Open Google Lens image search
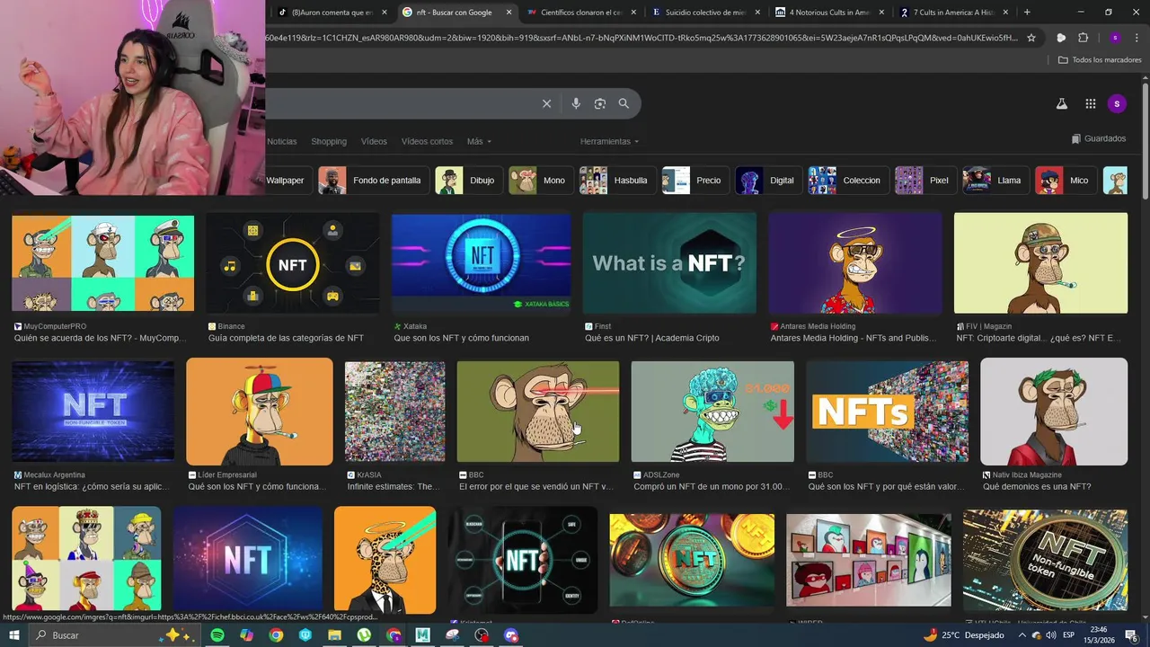The width and height of the screenshot is (1150, 647). point(600,103)
